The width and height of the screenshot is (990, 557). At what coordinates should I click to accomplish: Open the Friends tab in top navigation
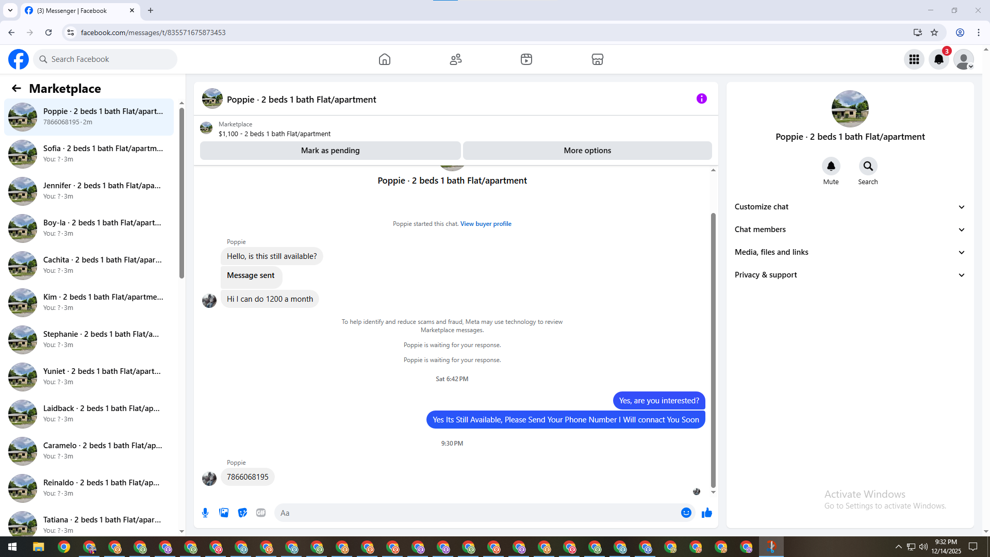click(455, 59)
